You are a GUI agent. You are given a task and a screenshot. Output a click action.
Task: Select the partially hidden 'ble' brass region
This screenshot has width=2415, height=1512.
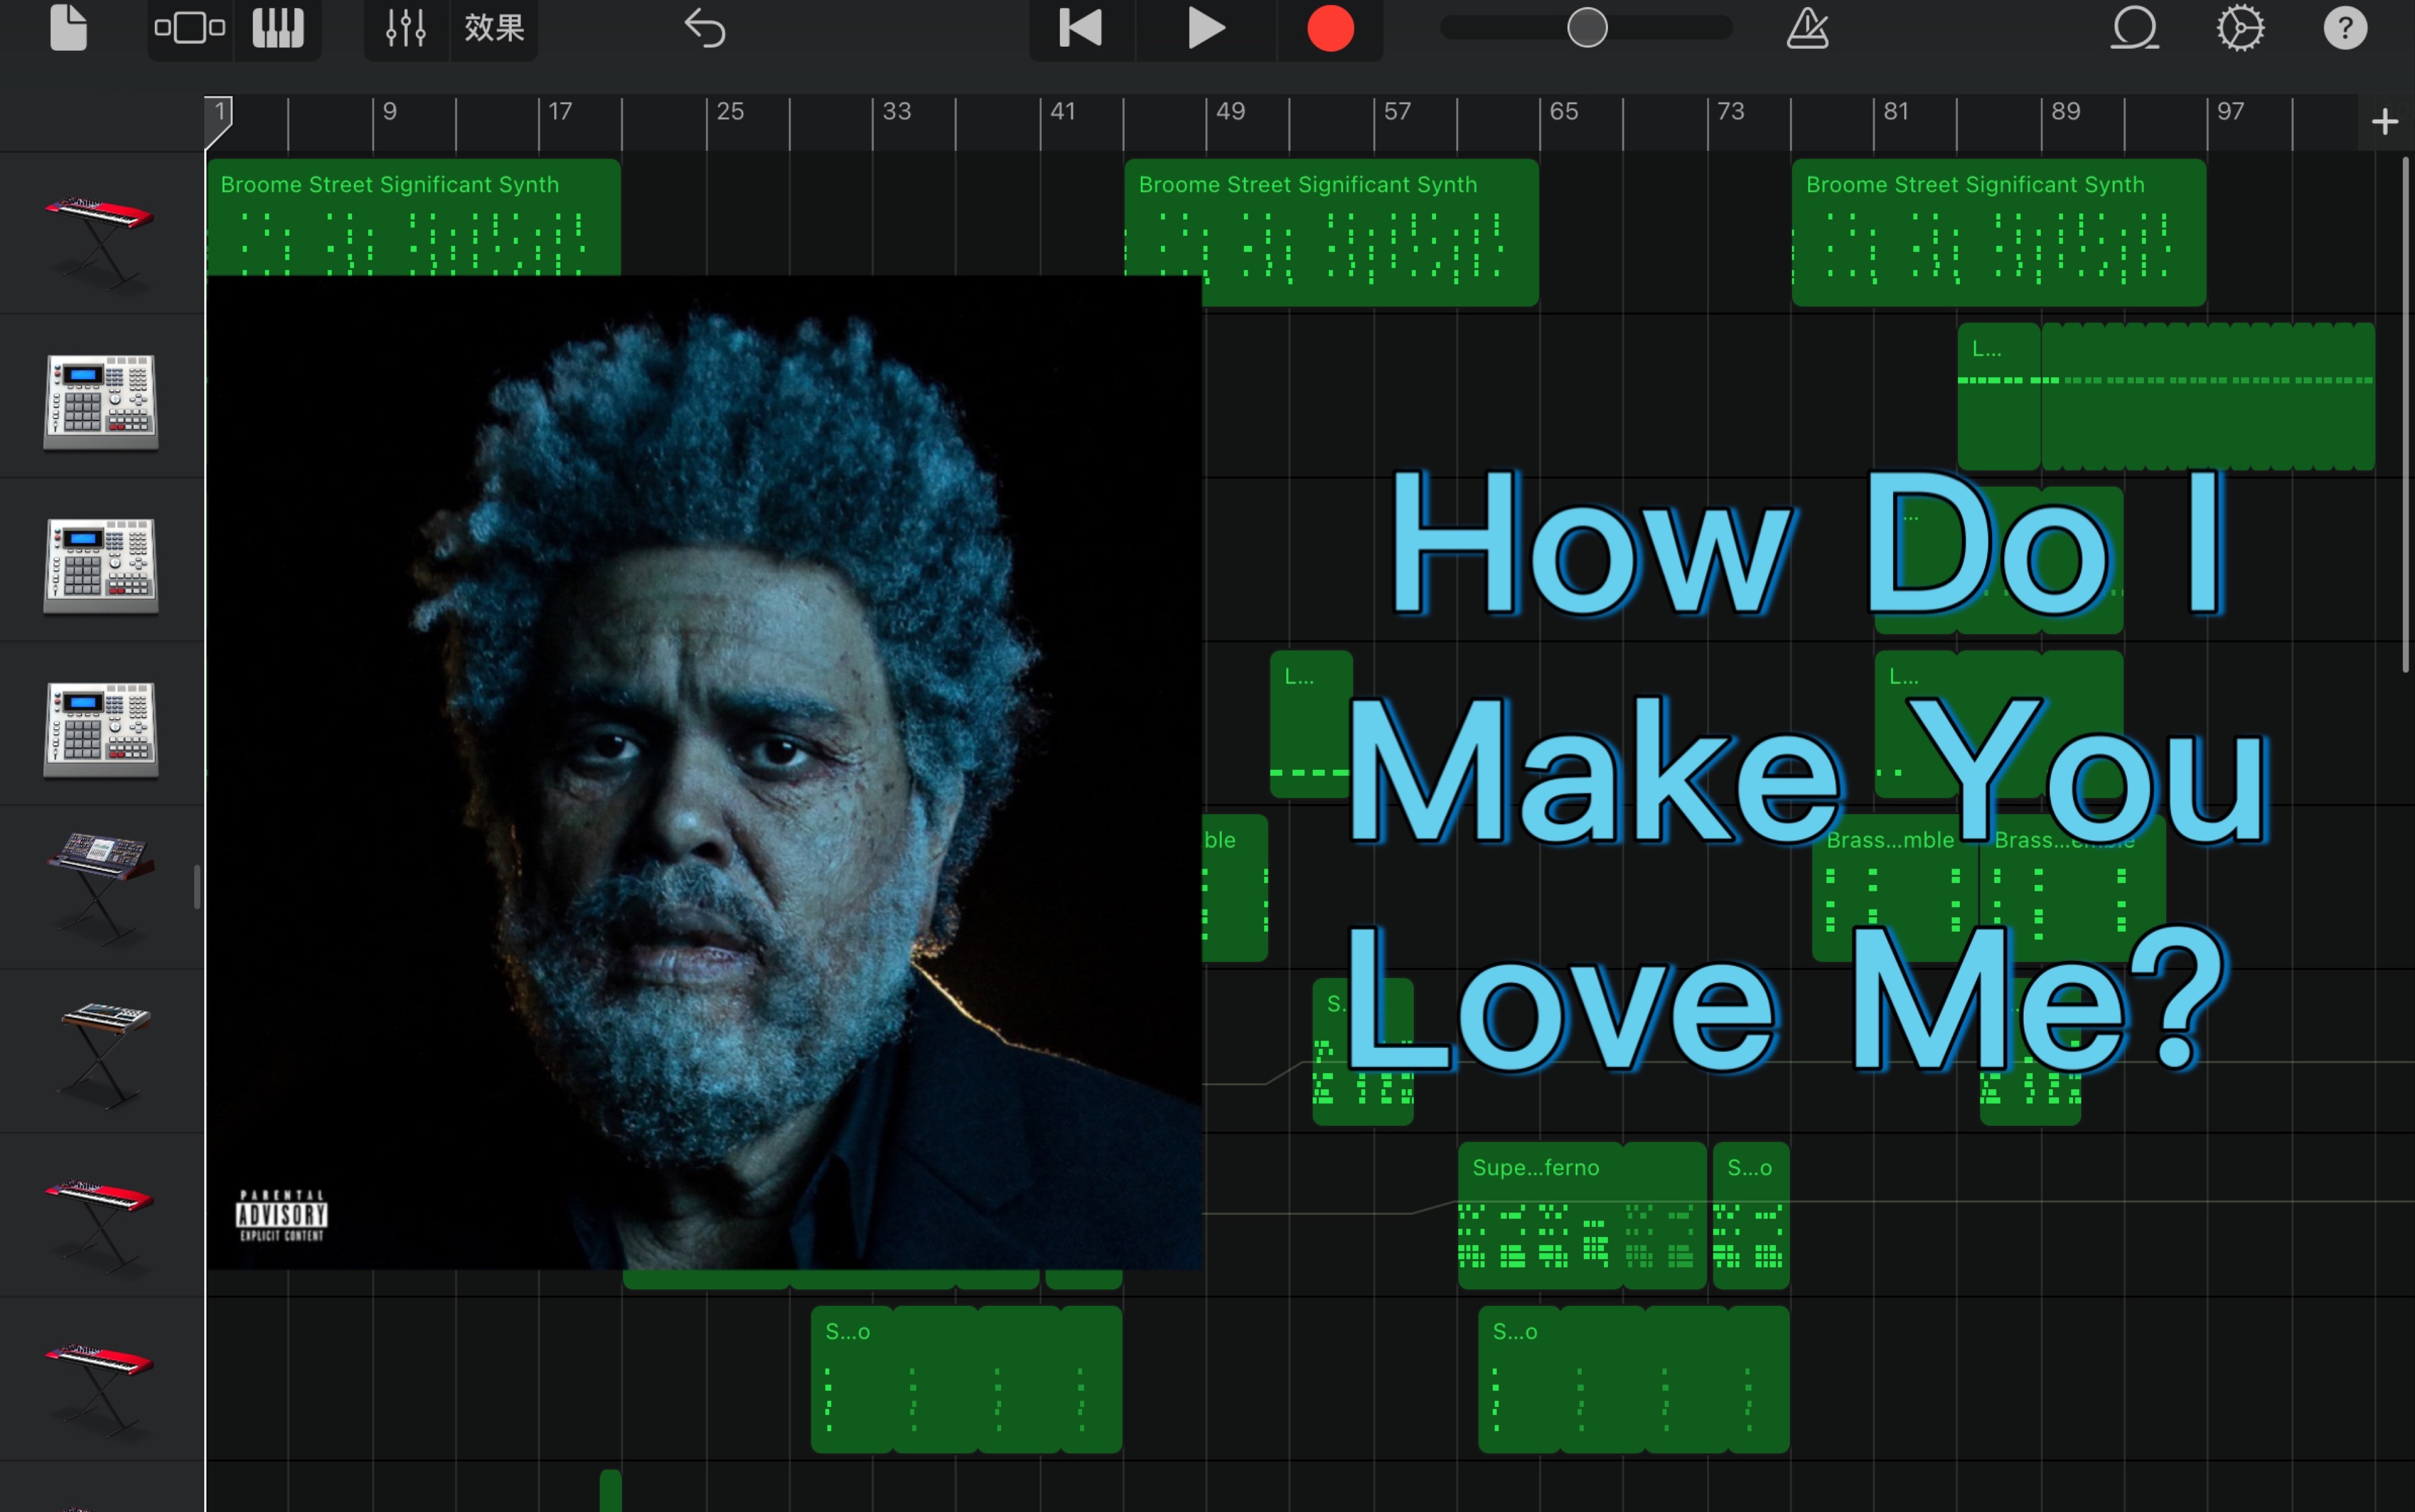[1234, 888]
